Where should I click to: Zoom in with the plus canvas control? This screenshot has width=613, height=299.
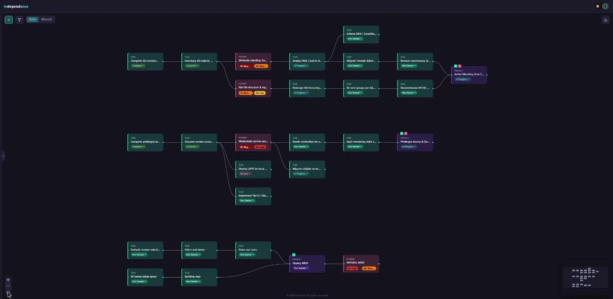tap(8, 280)
